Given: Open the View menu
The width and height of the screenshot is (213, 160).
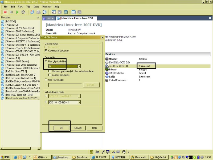Looking at the screenshot, I should pos(21,7).
